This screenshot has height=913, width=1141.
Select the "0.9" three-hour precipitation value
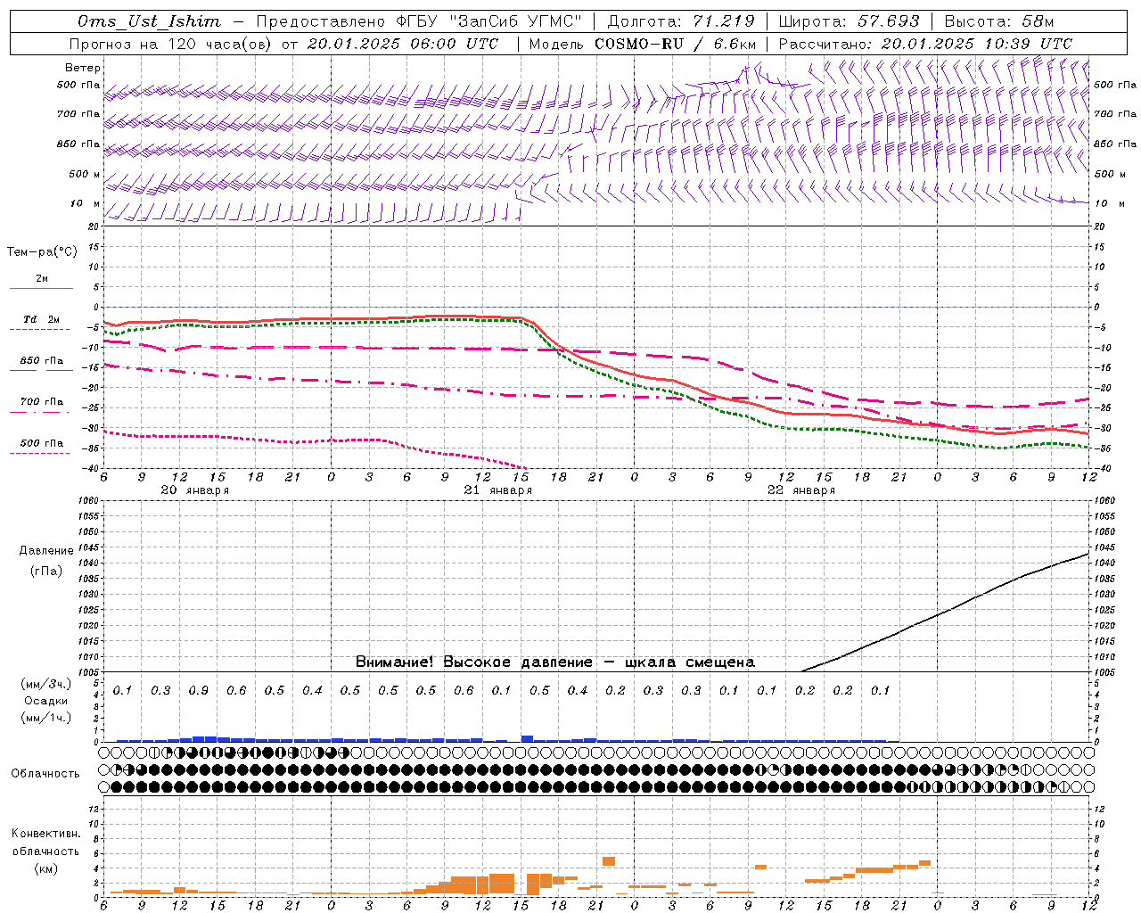coord(199,690)
